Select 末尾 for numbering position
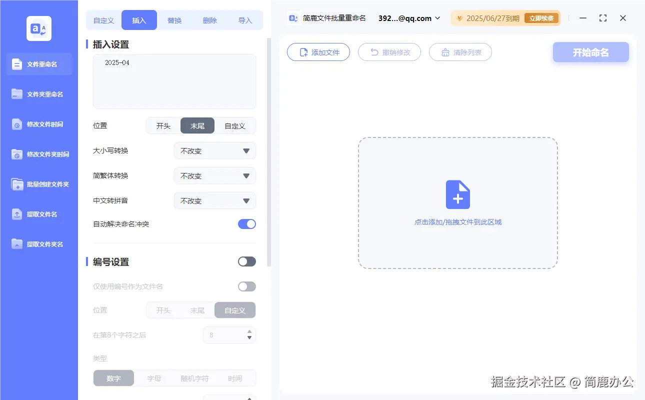Screen dimensions: 645x400 197,310
